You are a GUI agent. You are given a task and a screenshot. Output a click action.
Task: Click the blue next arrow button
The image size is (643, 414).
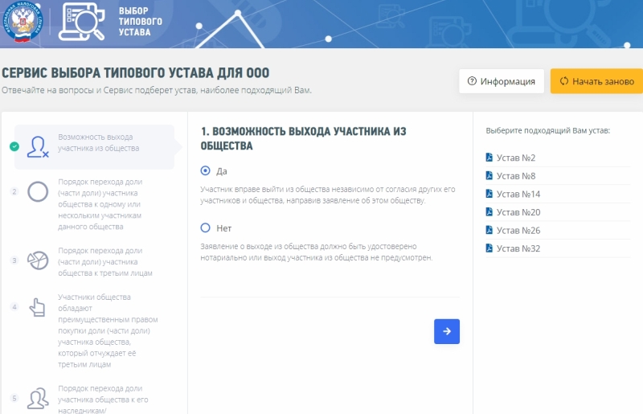[x=447, y=331]
